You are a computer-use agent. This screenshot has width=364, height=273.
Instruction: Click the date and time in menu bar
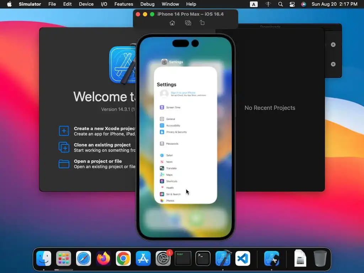coord(334,4)
